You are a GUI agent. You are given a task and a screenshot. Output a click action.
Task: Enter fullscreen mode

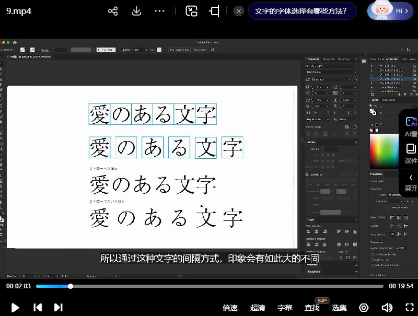pyautogui.click(x=410, y=308)
